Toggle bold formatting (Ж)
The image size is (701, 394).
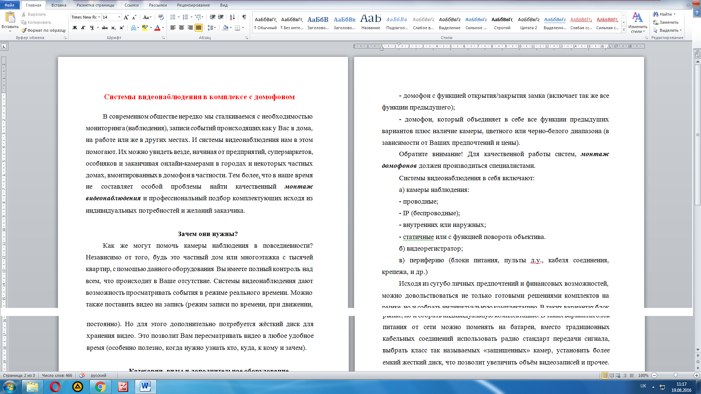75,28
